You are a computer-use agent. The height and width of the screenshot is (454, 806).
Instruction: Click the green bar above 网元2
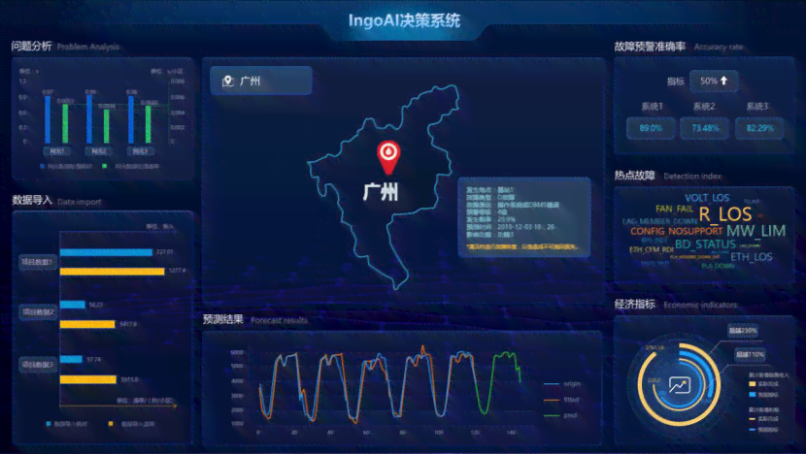tap(107, 126)
